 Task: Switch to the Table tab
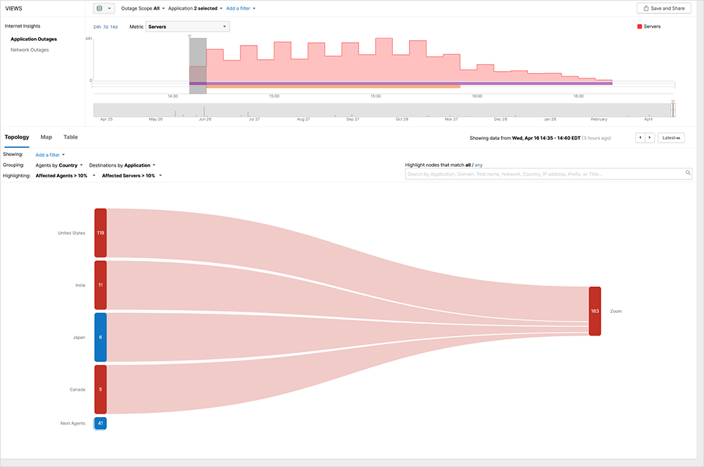(x=70, y=137)
